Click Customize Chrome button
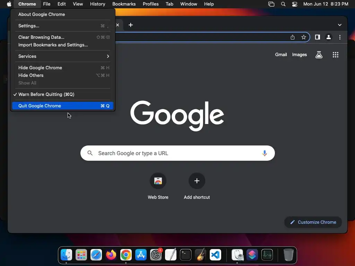This screenshot has width=355, height=266. [313, 222]
